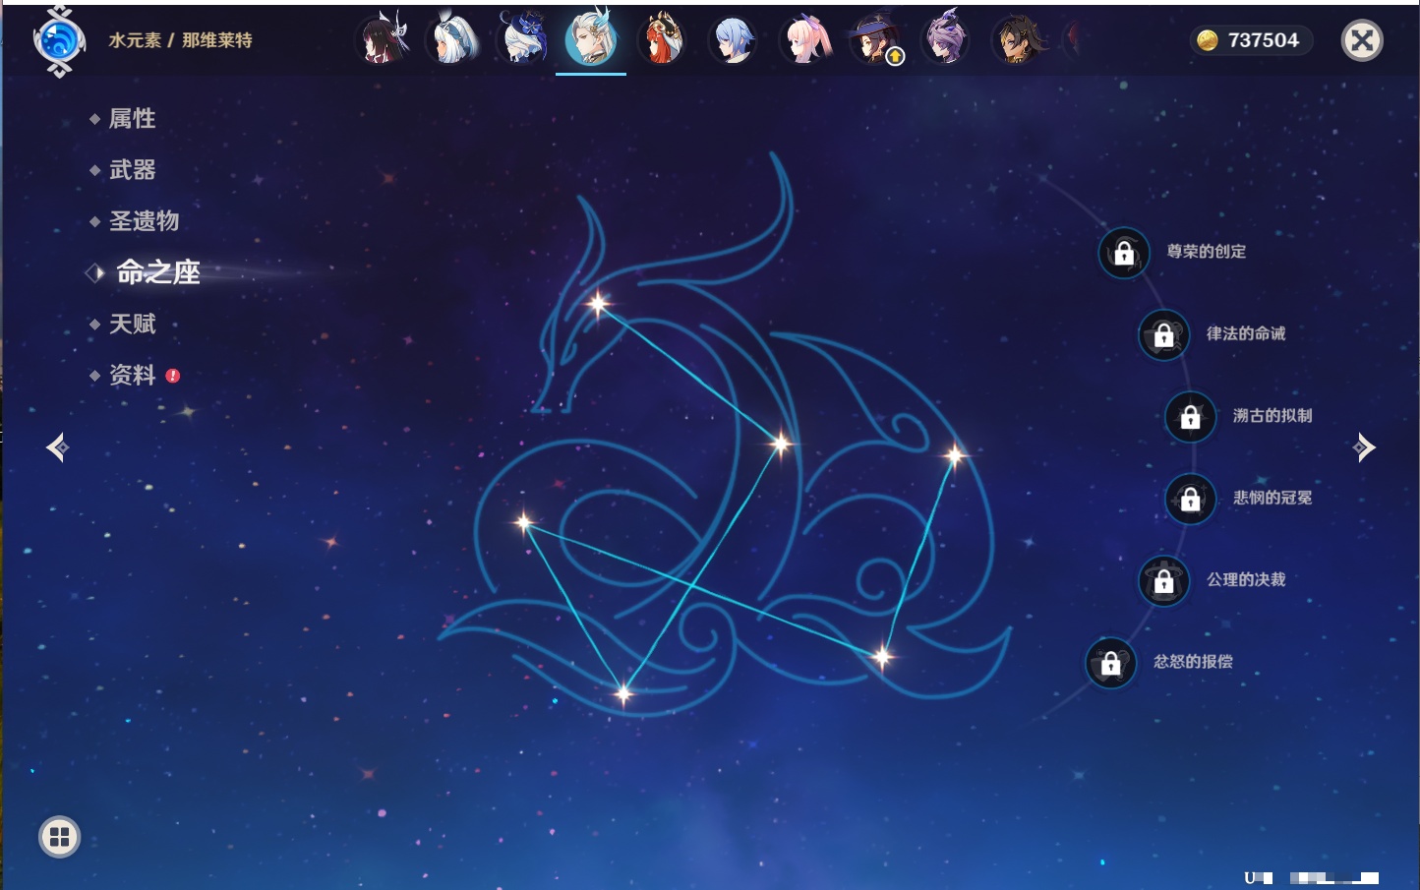Click the 水元素 / 那维莱特 title text
Image resolution: width=1420 pixels, height=890 pixels.
point(181,40)
